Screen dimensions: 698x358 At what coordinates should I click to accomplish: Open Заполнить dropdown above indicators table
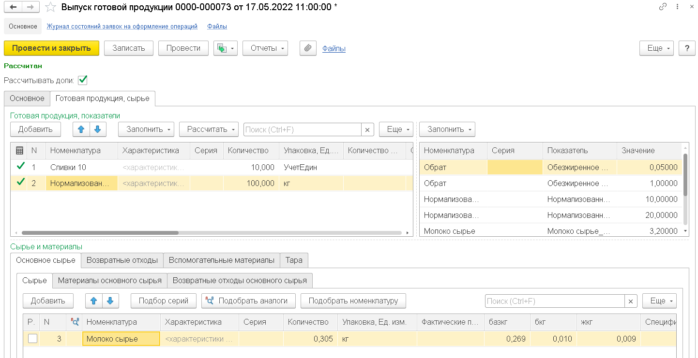[447, 129]
